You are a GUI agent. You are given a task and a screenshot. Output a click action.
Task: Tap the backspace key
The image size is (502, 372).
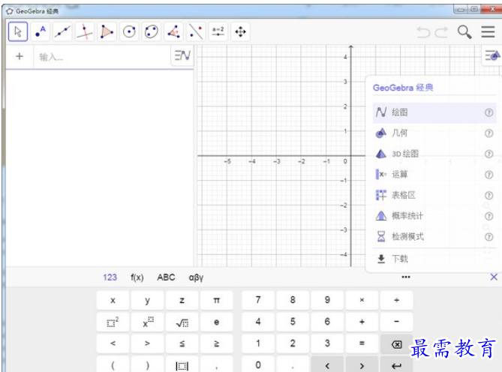[396, 344]
